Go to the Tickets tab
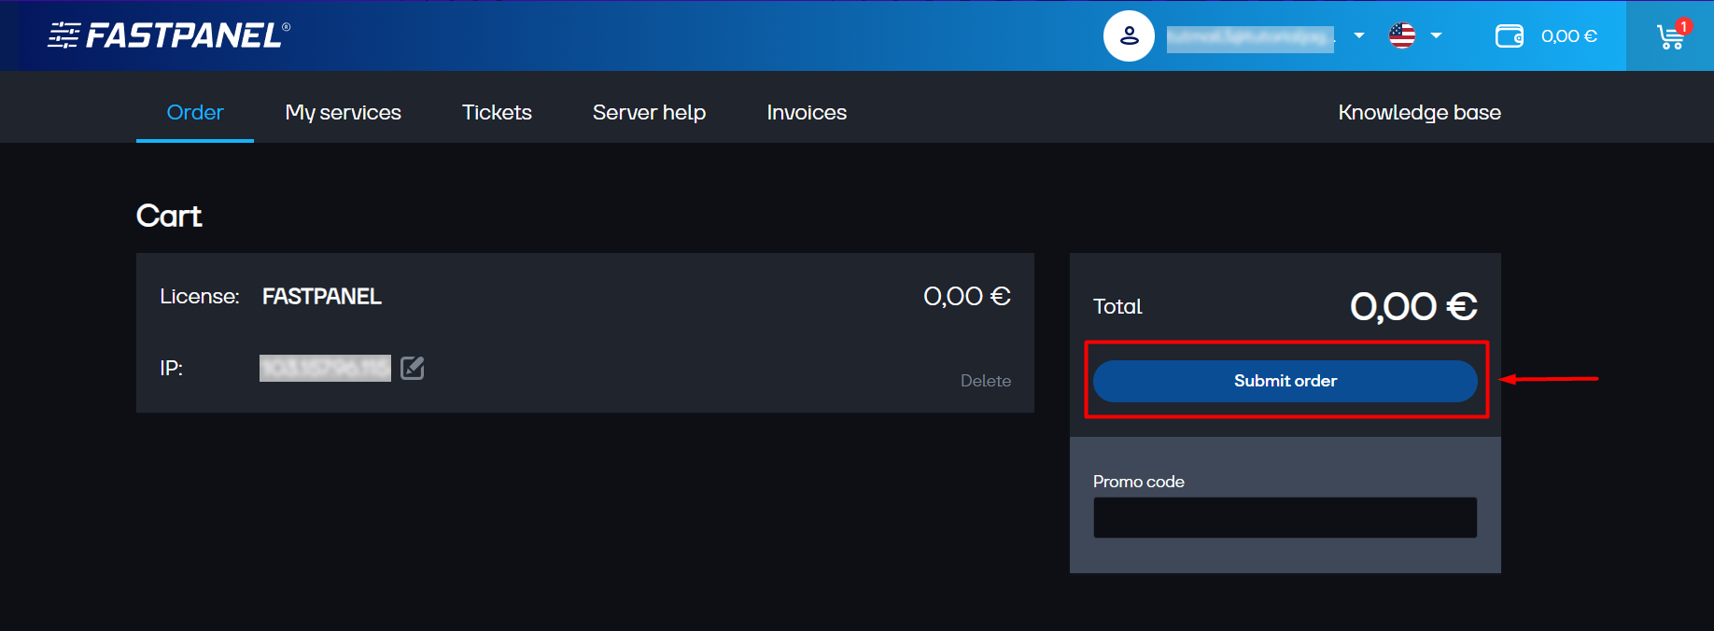Screen dimensions: 1714x631 click(x=497, y=112)
